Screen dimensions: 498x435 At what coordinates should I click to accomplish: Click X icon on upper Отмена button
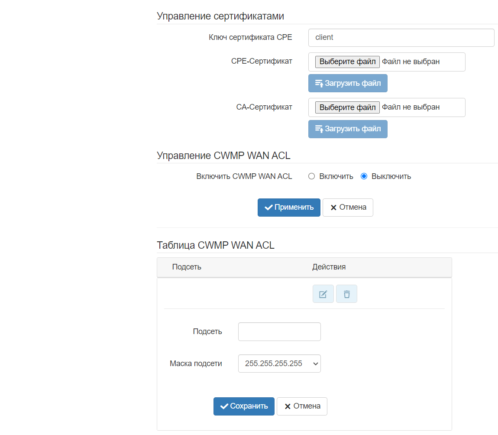pyautogui.click(x=333, y=208)
